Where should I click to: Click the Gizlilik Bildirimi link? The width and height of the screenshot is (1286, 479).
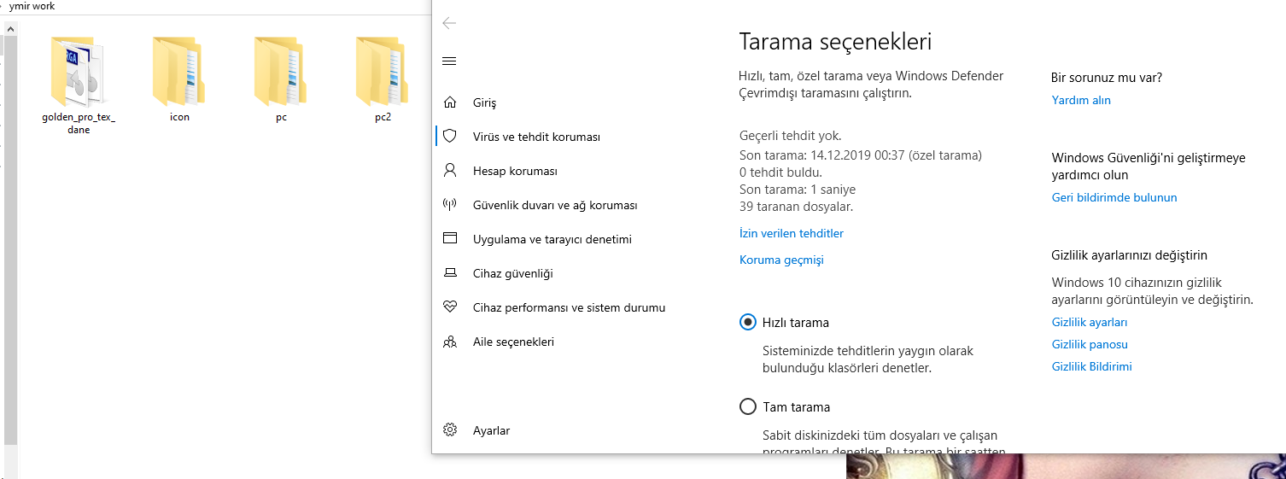1092,366
